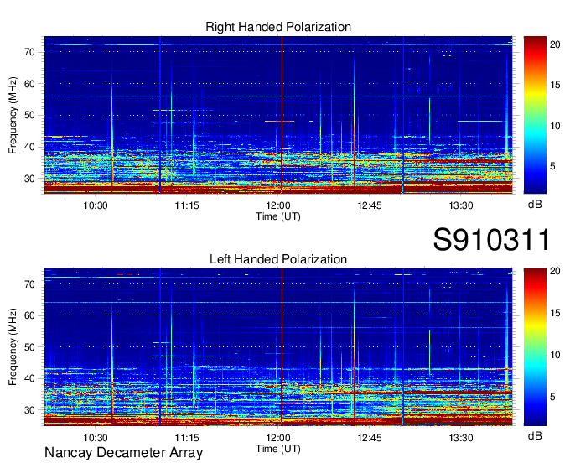Click the 15 label on bottom colorbar

coord(555,313)
